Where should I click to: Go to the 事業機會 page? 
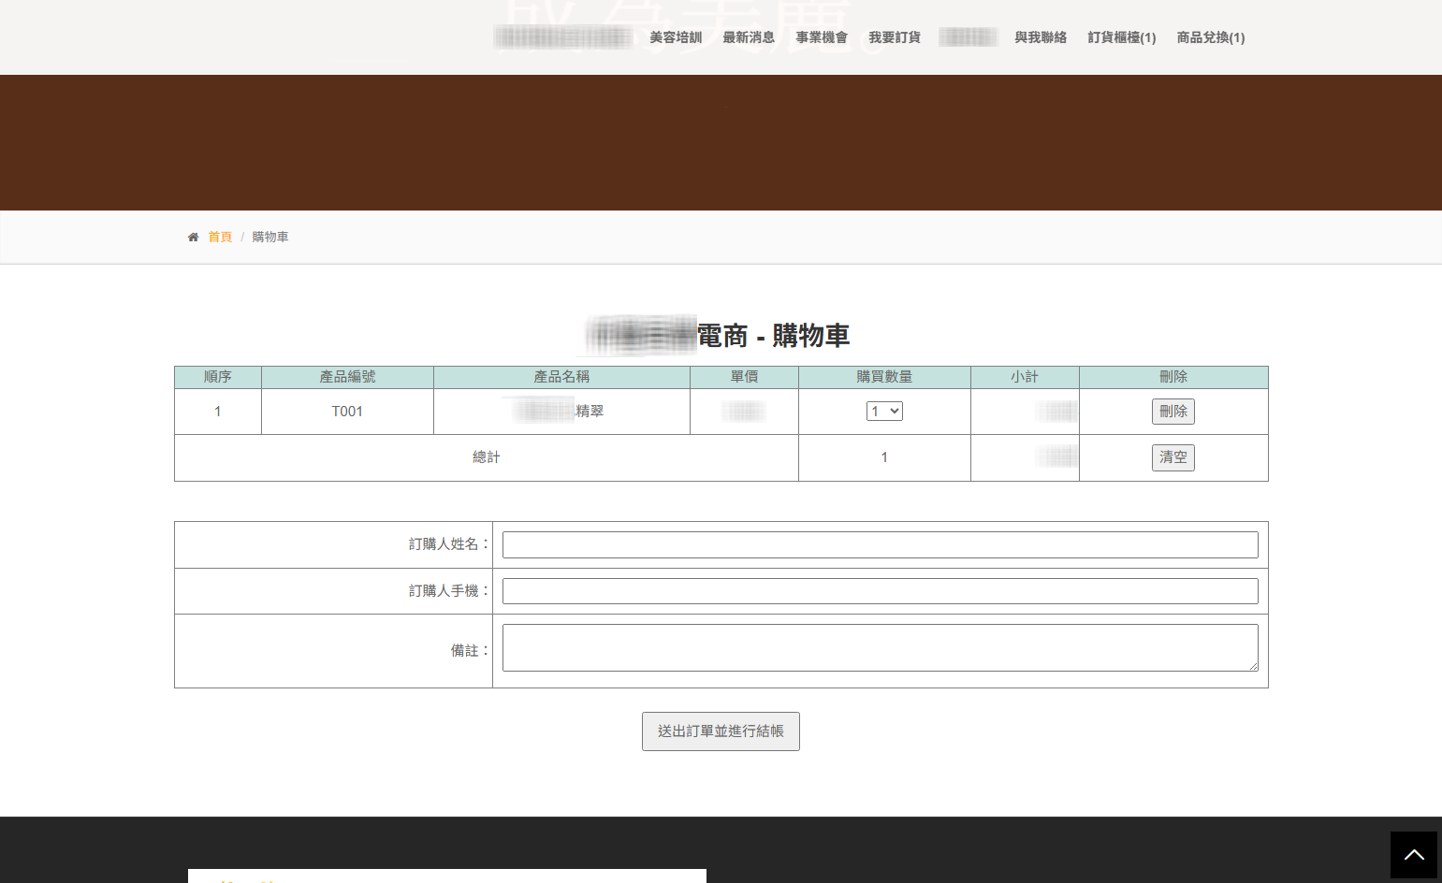click(x=822, y=37)
